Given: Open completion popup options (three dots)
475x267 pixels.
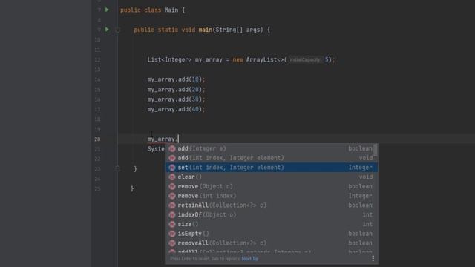Looking at the screenshot, I should (x=373, y=258).
